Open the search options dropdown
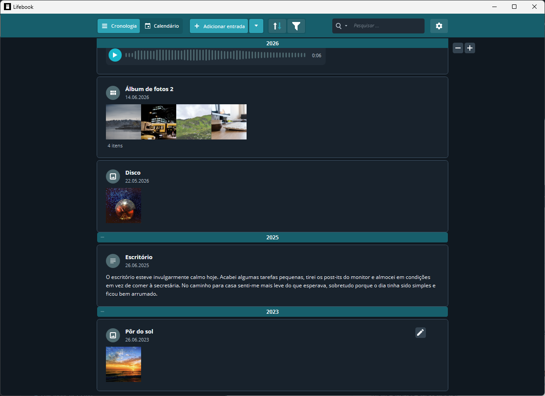Screen dimensions: 545x396 pyautogui.click(x=342, y=26)
